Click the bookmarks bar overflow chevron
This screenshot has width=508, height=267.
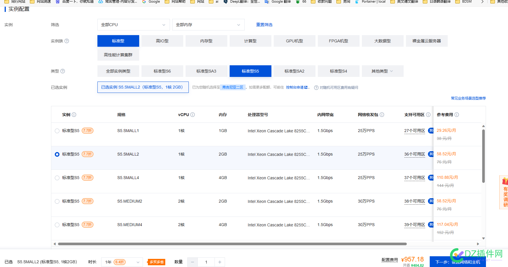482,2
